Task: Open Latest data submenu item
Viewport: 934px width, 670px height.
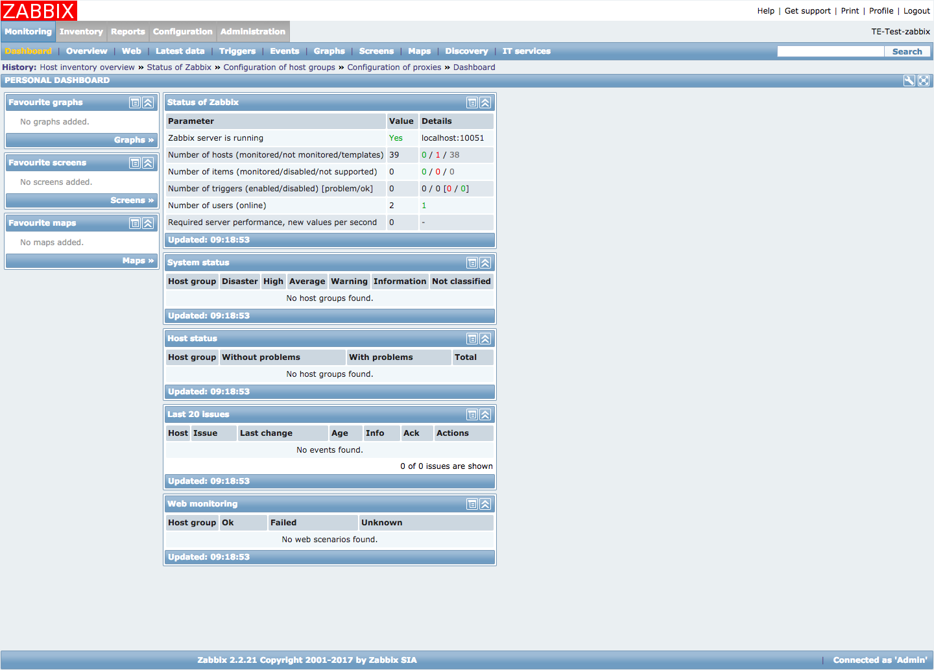Action: tap(180, 51)
